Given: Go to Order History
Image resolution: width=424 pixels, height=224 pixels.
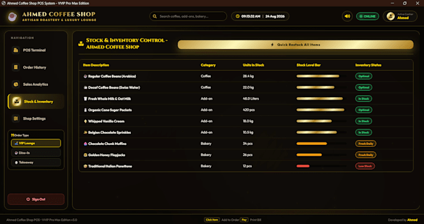Looking at the screenshot, I should click(36, 67).
